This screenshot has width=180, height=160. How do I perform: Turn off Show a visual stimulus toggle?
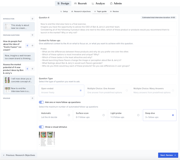click(42, 127)
